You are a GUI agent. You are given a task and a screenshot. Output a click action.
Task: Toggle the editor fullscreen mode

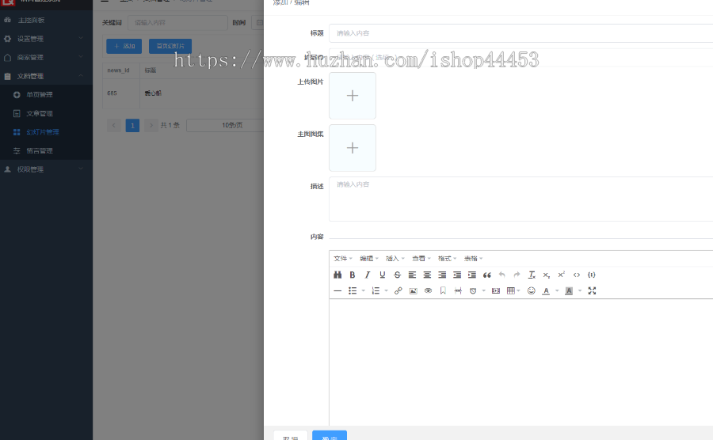[x=592, y=291]
